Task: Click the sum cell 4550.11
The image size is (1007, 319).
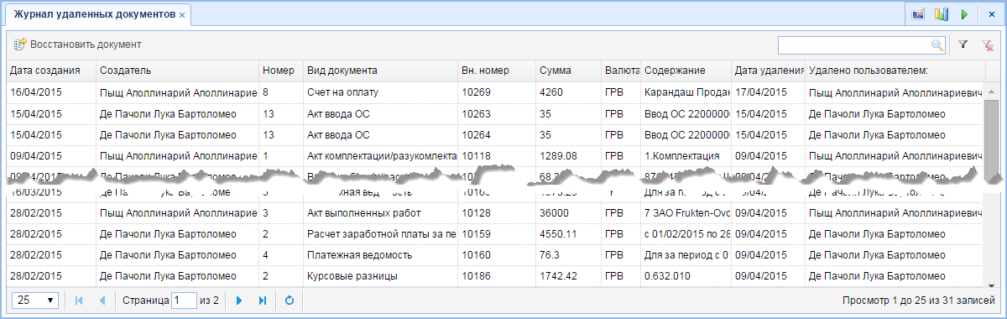Action: tap(568, 234)
